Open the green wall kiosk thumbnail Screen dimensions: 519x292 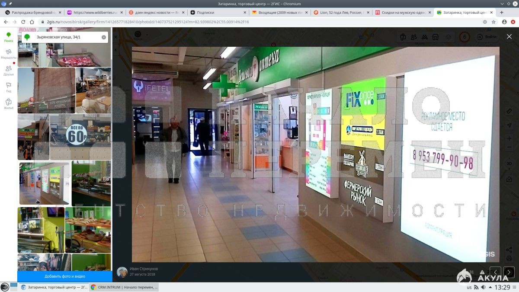[x=41, y=230]
